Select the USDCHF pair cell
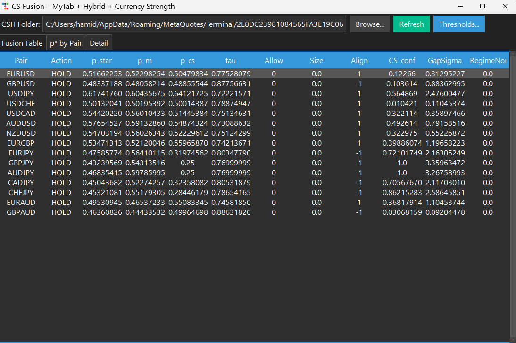This screenshot has width=516, height=343. [21, 103]
